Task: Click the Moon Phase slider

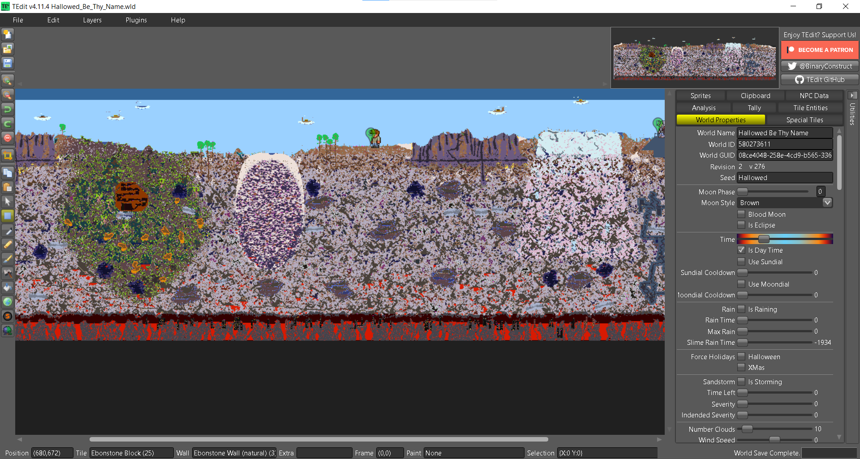Action: pos(773,191)
